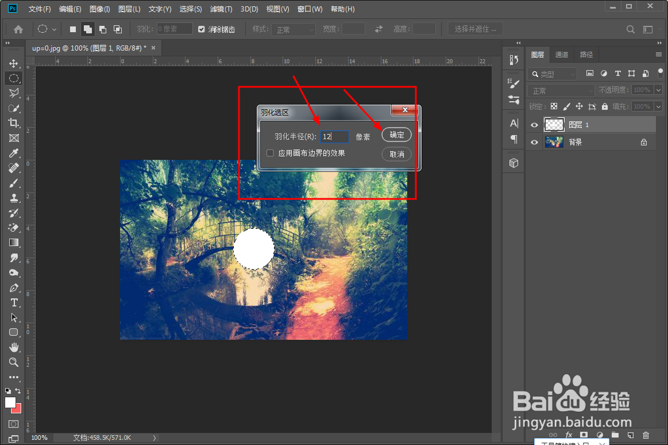Open the Paragraph panel icon
Viewport: 668px width, 445px height.
514,139
